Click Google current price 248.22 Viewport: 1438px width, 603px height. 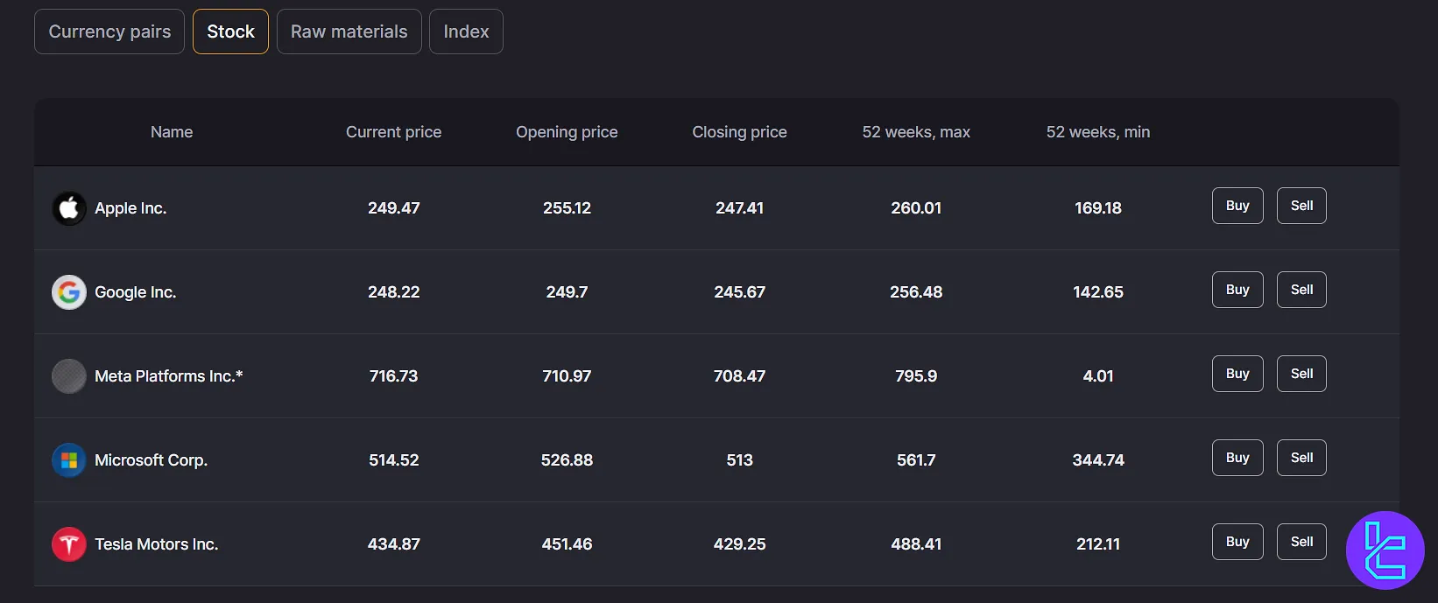394,292
